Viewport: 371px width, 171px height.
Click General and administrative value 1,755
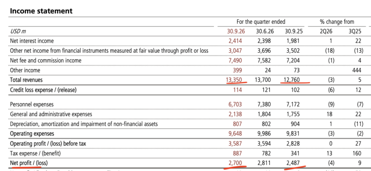click(293, 114)
